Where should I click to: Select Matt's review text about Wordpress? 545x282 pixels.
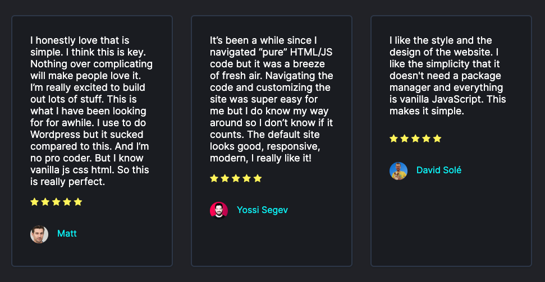91,111
